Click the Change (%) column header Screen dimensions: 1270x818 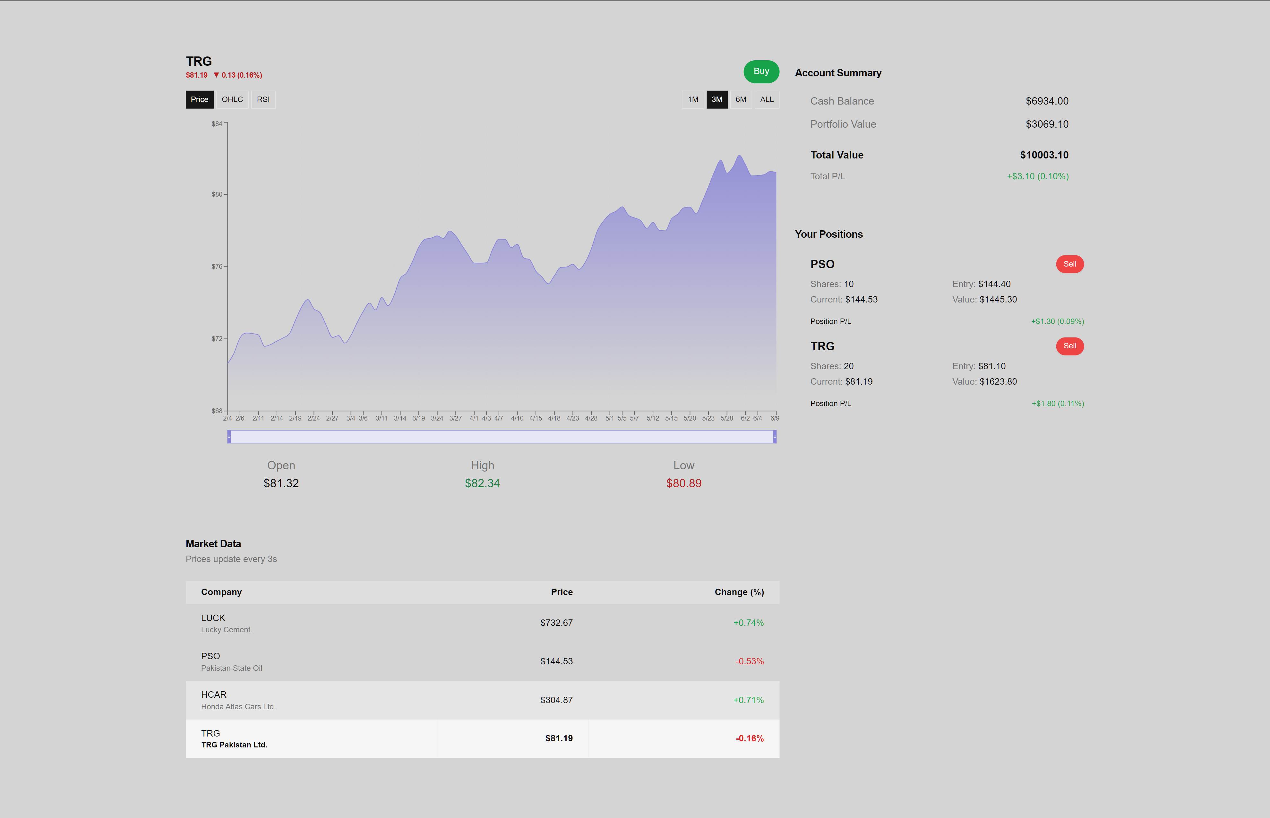(739, 592)
